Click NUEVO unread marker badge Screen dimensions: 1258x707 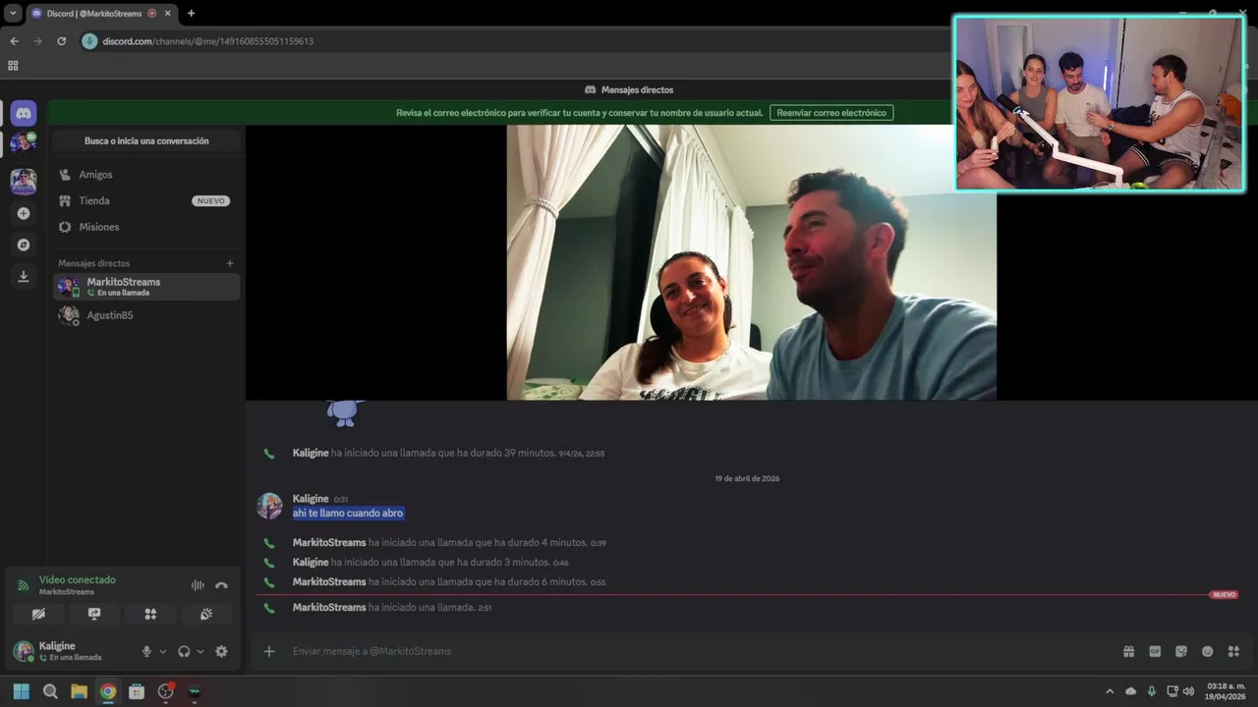pyautogui.click(x=1224, y=595)
